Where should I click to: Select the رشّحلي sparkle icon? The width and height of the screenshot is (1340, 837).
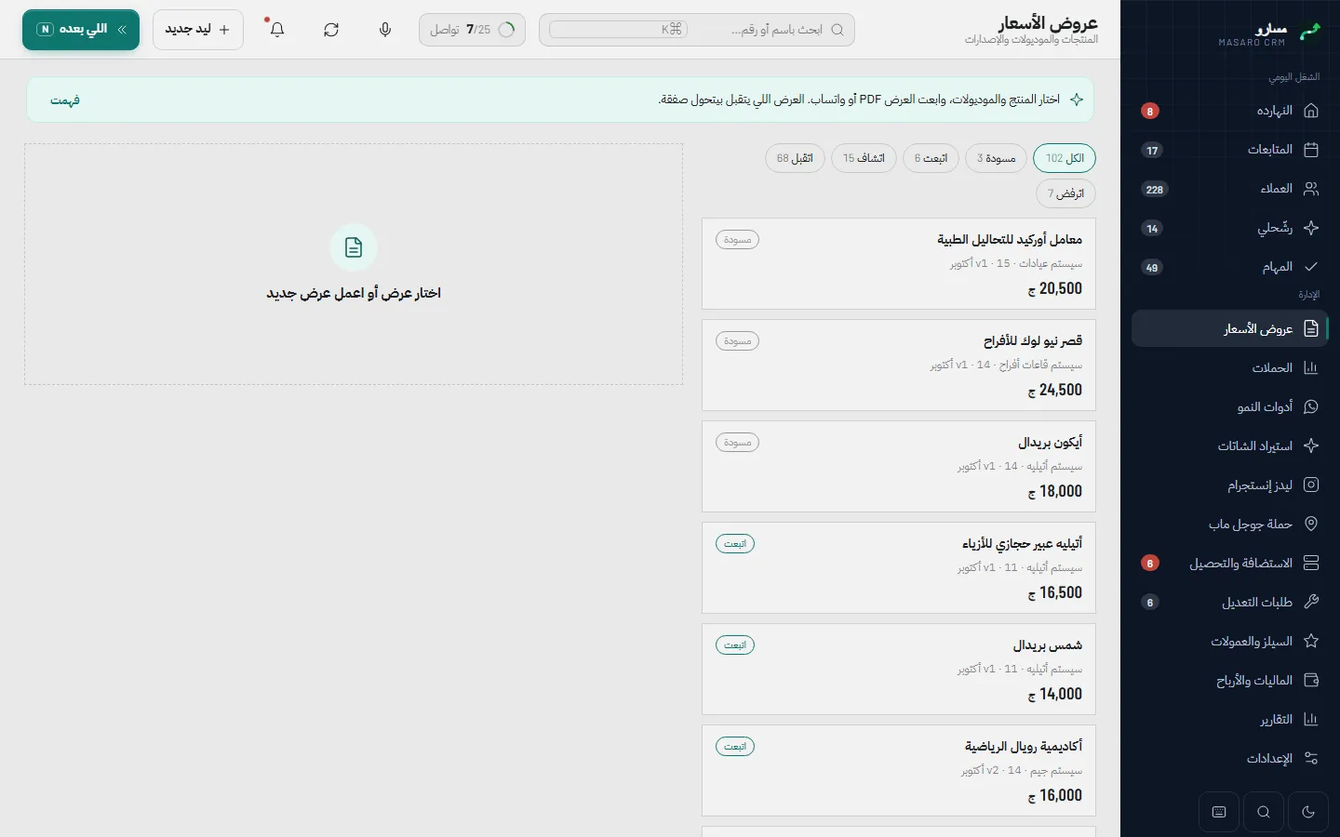coord(1311,228)
